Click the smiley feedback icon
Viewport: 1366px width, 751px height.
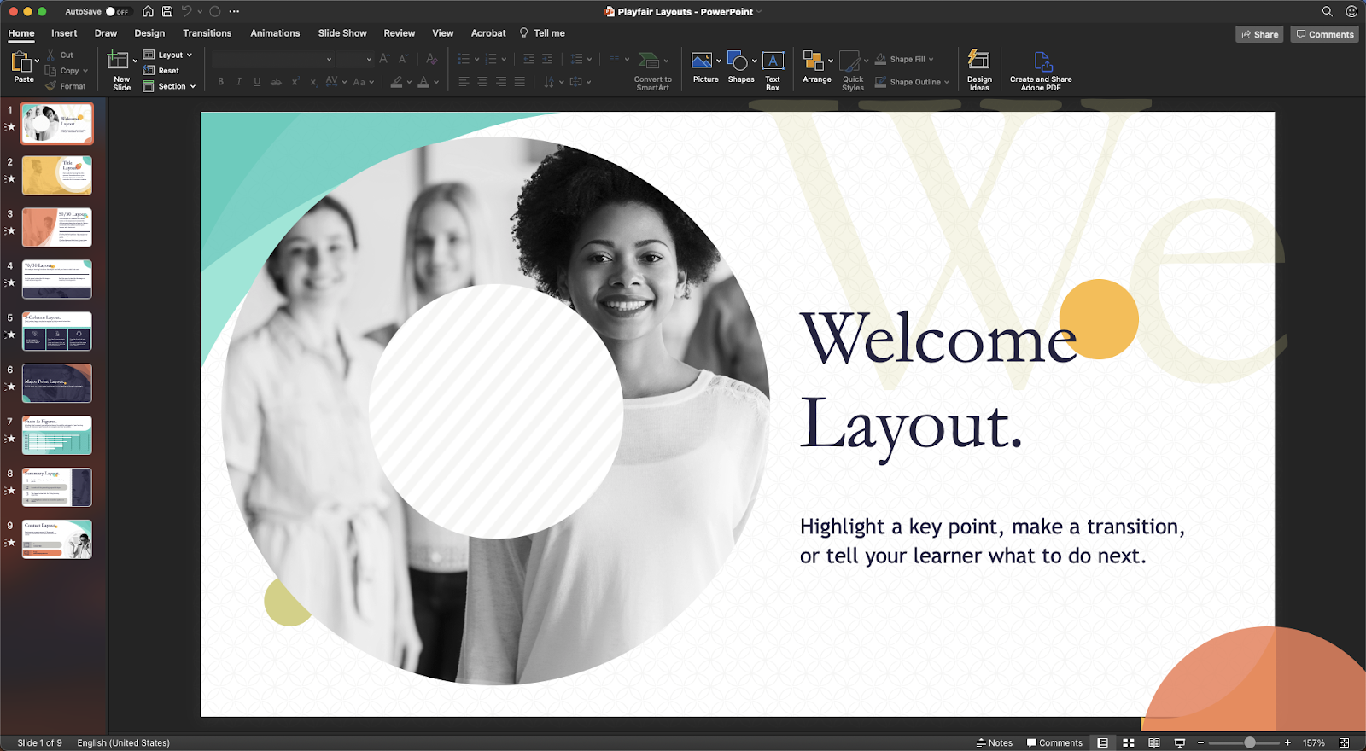1351,11
